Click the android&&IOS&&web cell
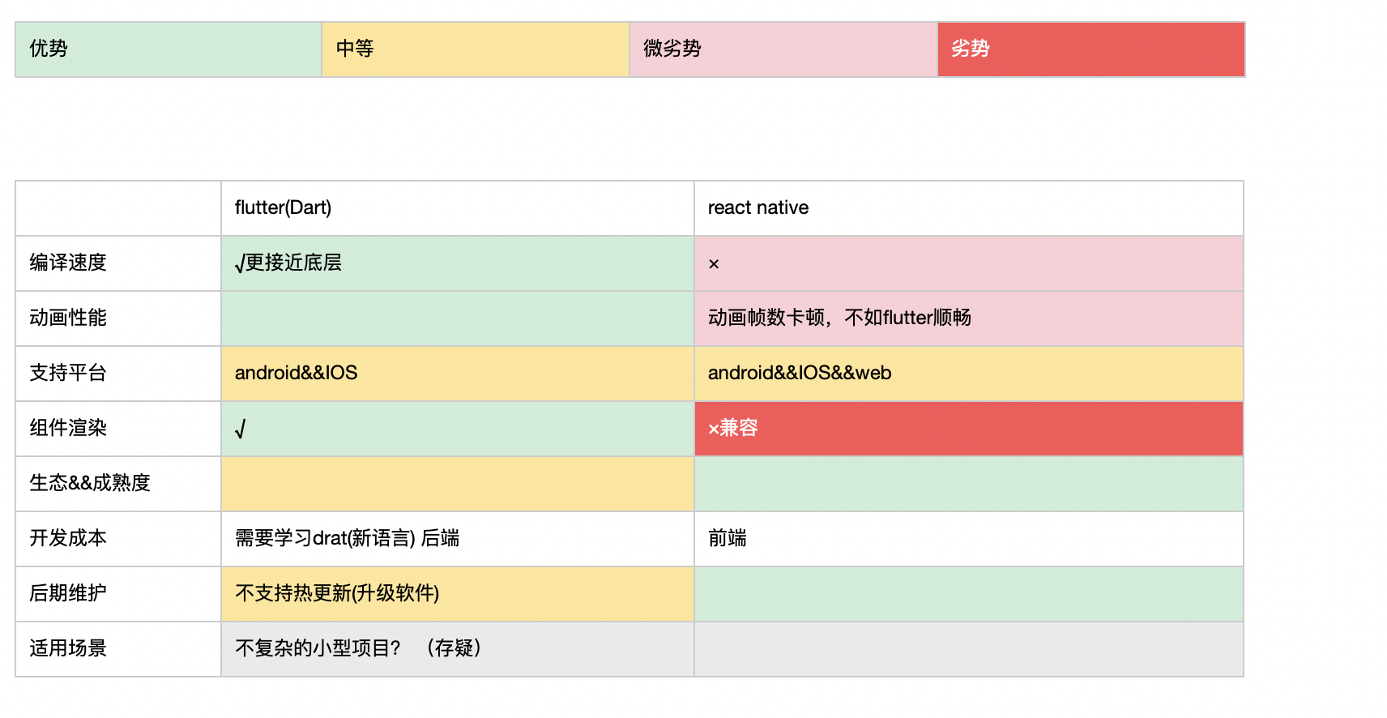The image size is (1387, 718). [969, 374]
